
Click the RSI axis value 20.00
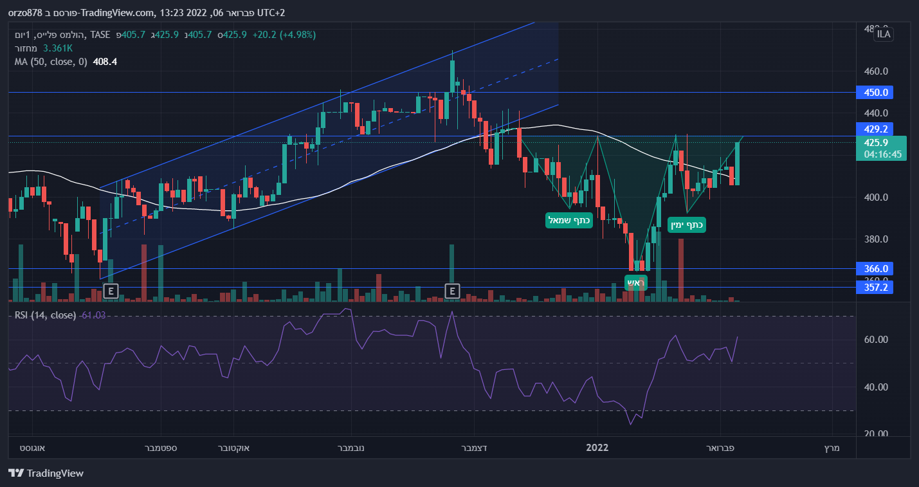(876, 434)
